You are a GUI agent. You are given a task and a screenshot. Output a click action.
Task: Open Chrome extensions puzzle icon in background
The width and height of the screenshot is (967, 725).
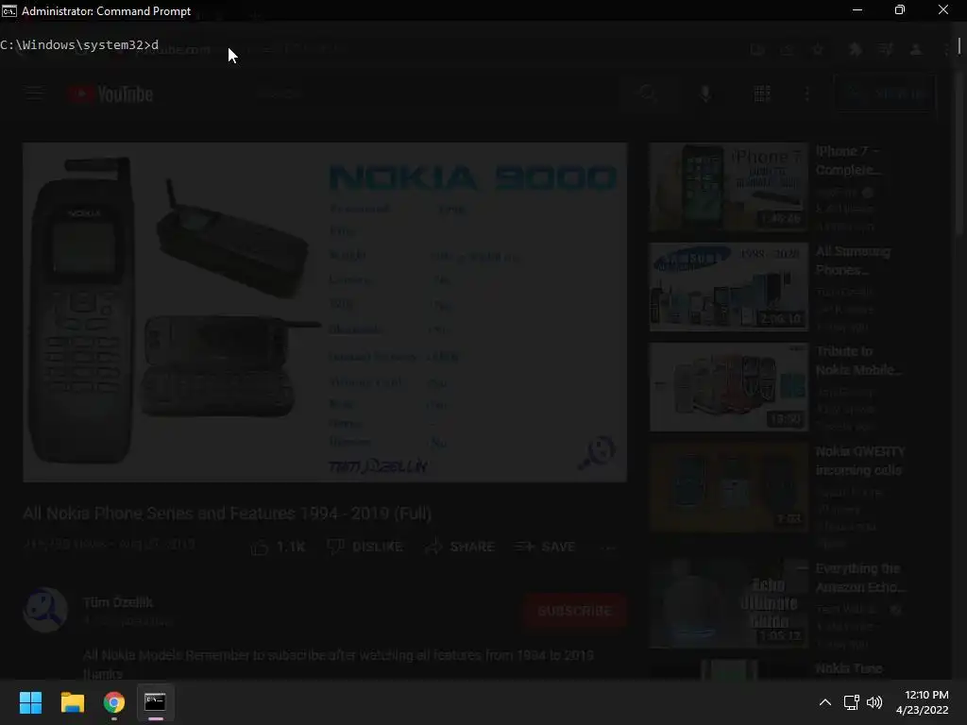(x=855, y=49)
